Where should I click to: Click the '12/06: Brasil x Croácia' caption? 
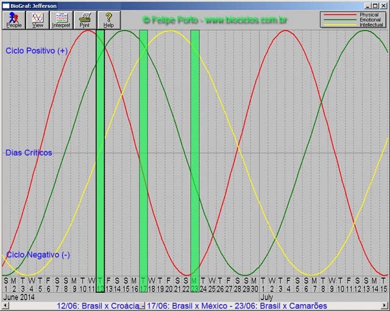coord(97,306)
